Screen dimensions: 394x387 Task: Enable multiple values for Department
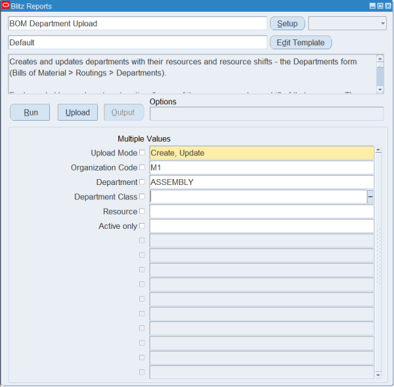point(142,182)
